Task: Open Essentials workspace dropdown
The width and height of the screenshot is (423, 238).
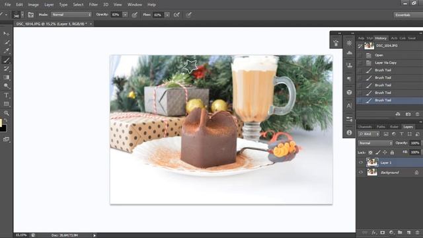Action: point(408,15)
